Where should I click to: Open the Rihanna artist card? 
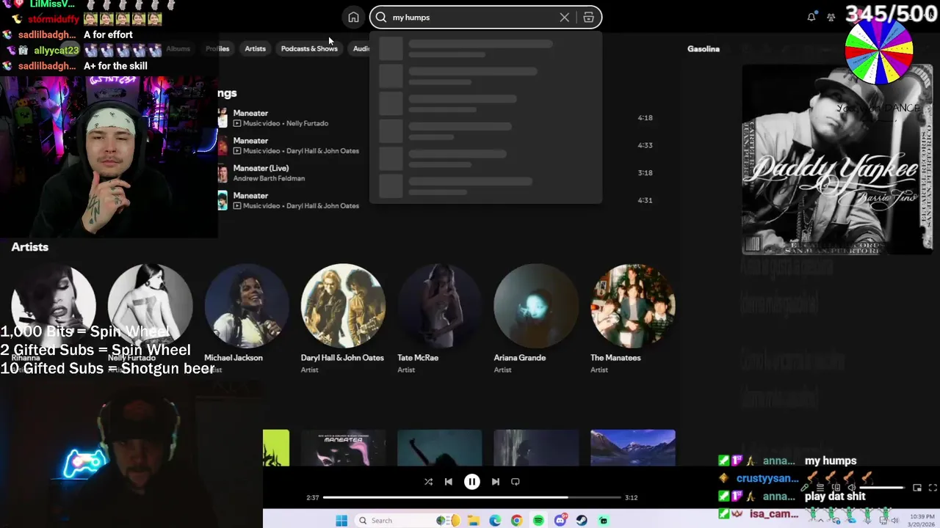click(53, 318)
